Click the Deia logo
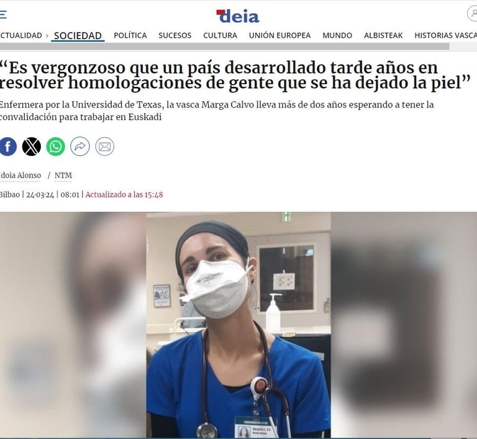Screen dimensions: 477x439 [238, 16]
